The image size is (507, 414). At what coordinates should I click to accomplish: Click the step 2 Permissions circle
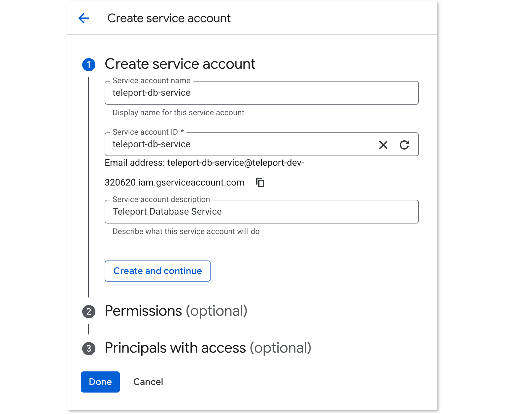point(88,311)
